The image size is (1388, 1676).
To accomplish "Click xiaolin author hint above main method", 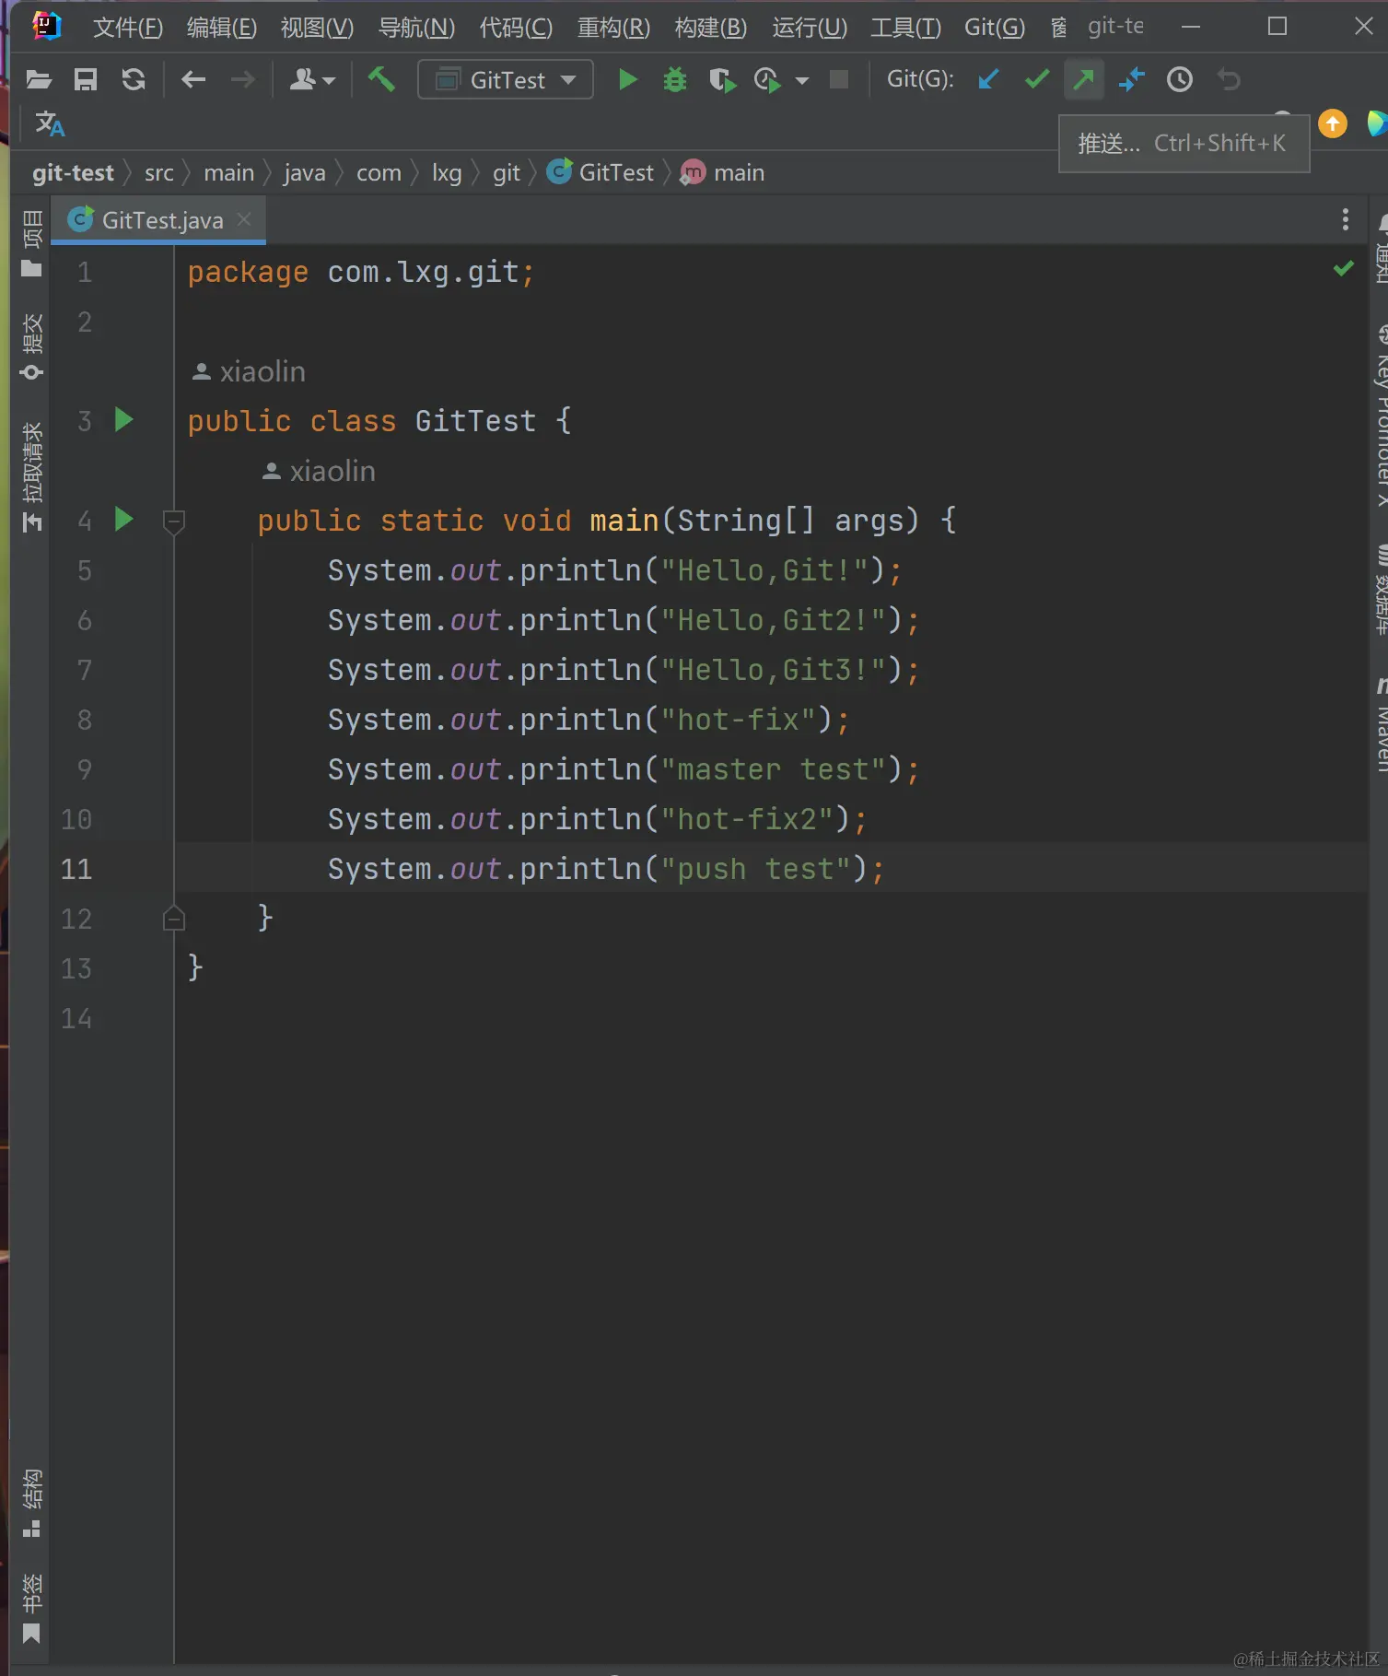I will coord(319,471).
